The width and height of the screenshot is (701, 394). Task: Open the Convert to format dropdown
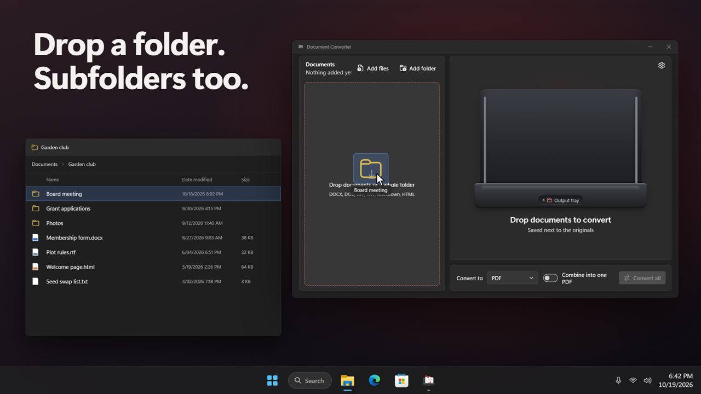[512, 278]
